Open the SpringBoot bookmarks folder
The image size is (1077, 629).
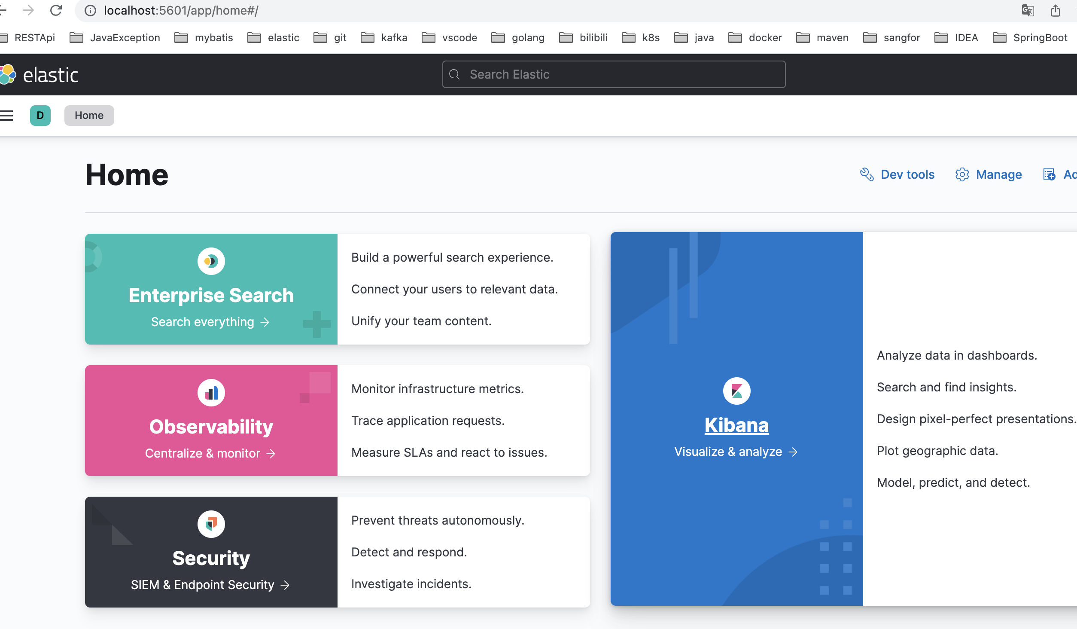point(1030,38)
